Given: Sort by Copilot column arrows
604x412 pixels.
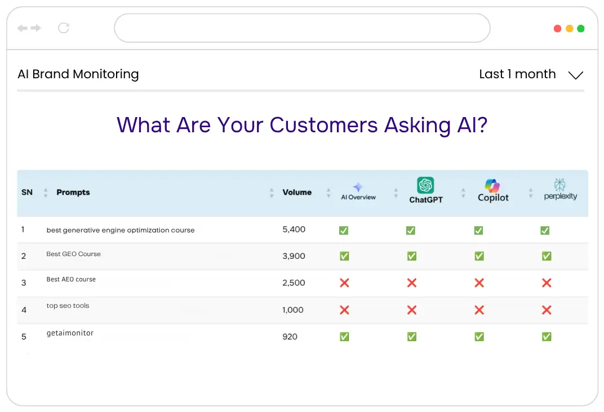Looking at the screenshot, I should coord(530,192).
